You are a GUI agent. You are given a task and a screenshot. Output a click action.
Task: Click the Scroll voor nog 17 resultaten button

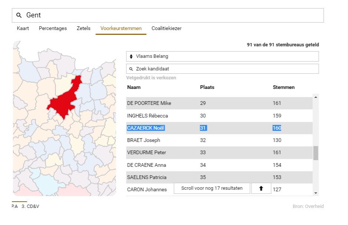pos(212,188)
